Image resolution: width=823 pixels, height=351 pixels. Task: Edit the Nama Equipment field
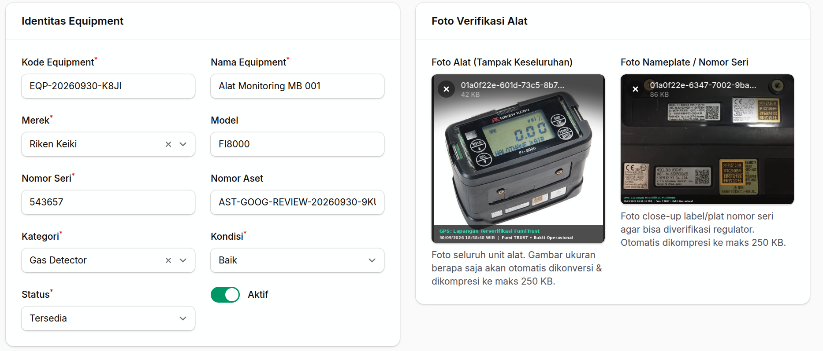coord(297,86)
